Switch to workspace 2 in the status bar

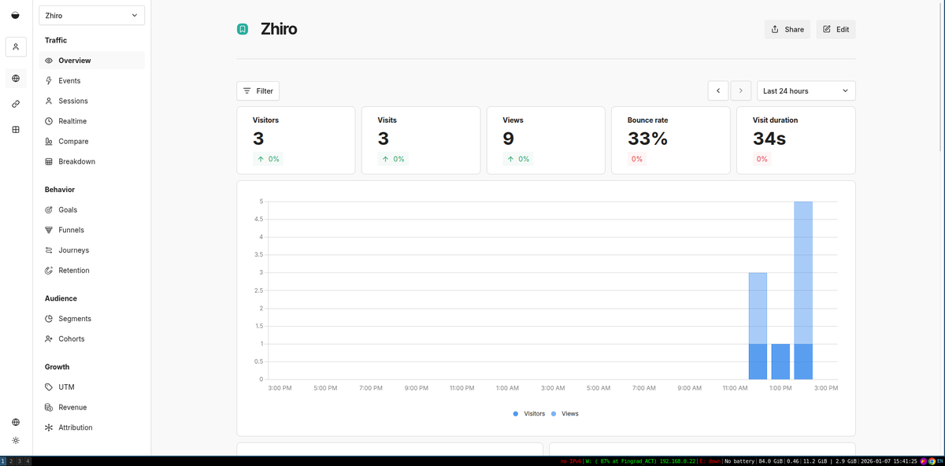point(10,461)
